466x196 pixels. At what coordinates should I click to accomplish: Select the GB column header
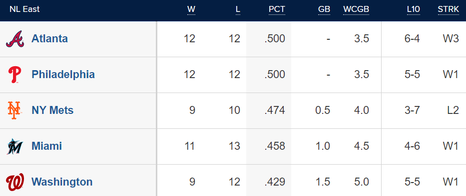coord(324,9)
